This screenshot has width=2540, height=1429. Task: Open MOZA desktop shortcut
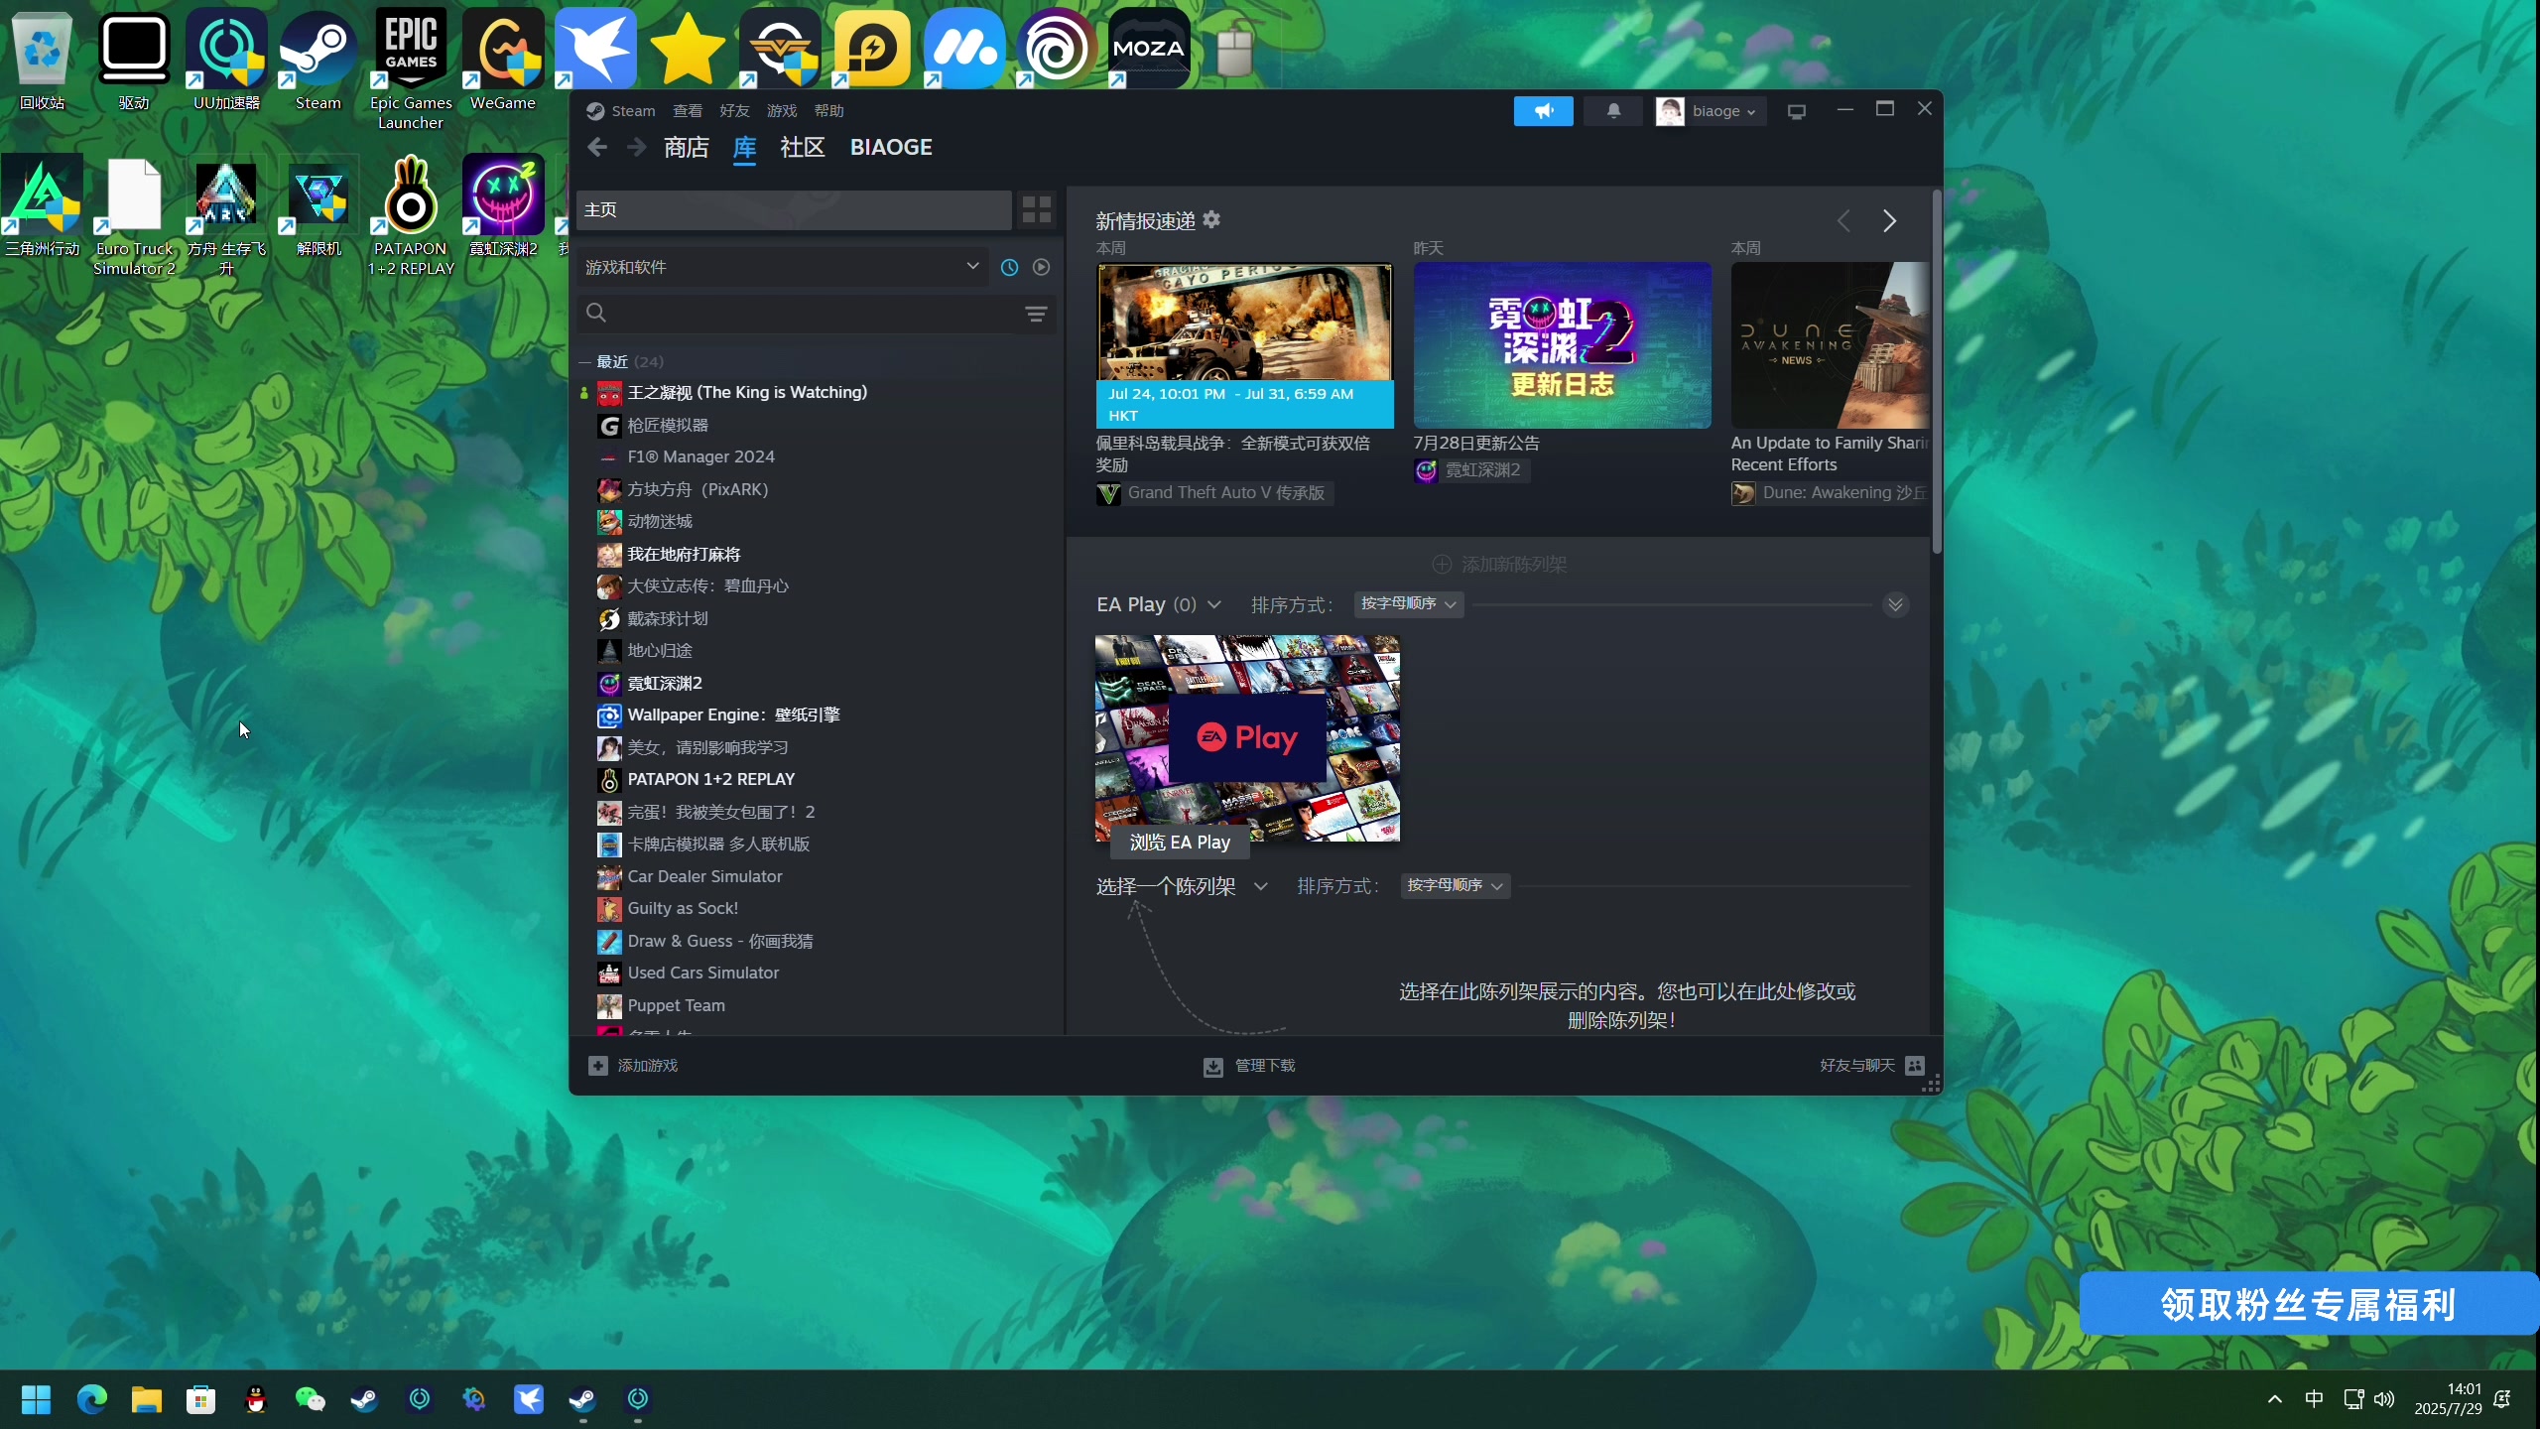point(1148,48)
